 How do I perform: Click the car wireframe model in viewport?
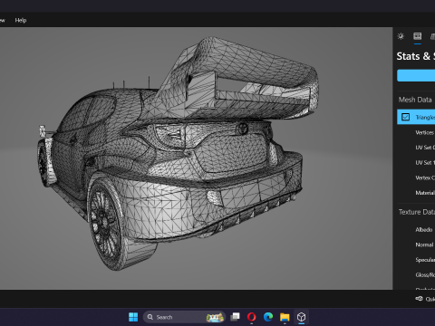click(x=179, y=154)
